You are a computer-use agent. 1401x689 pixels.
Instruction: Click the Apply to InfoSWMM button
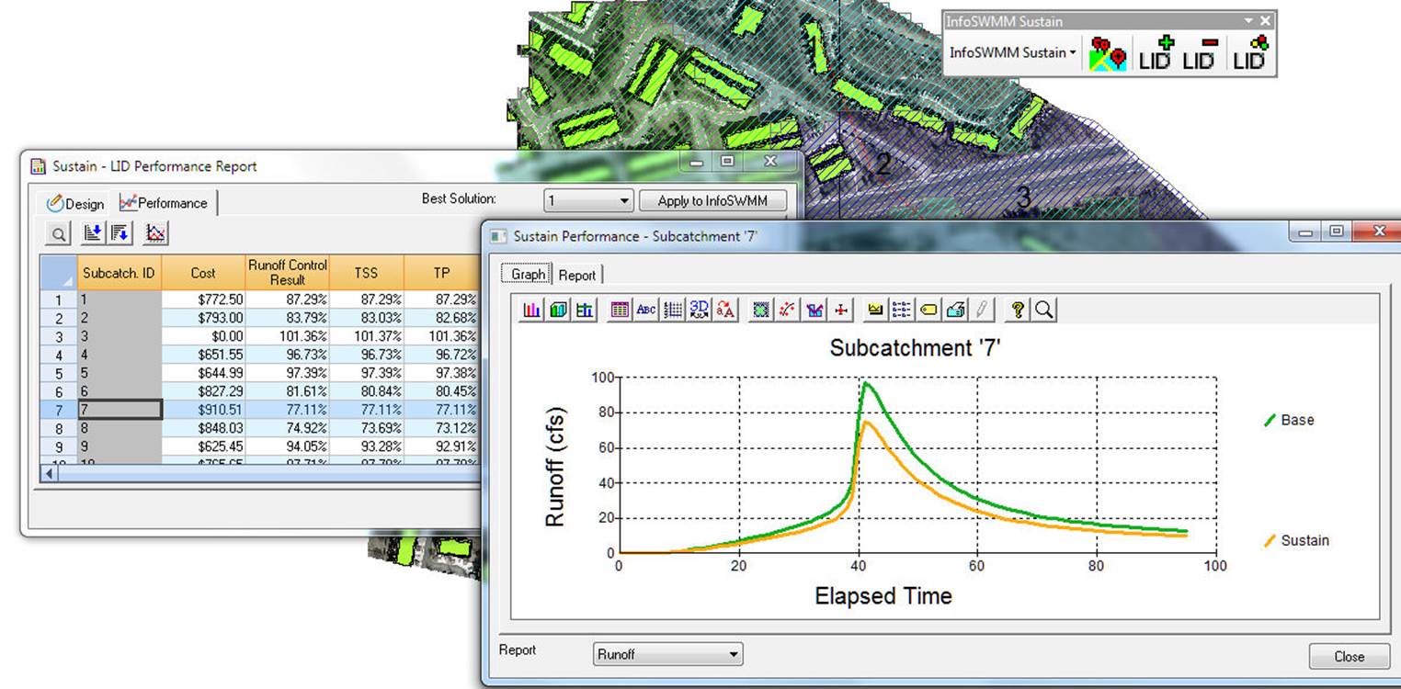point(712,199)
